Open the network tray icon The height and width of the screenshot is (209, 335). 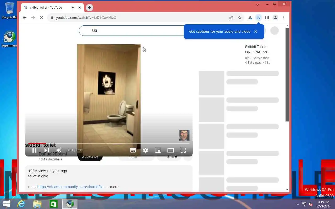coord(304,204)
